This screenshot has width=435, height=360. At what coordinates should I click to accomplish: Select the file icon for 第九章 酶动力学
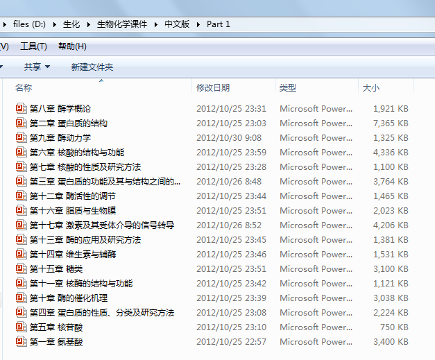coord(21,138)
